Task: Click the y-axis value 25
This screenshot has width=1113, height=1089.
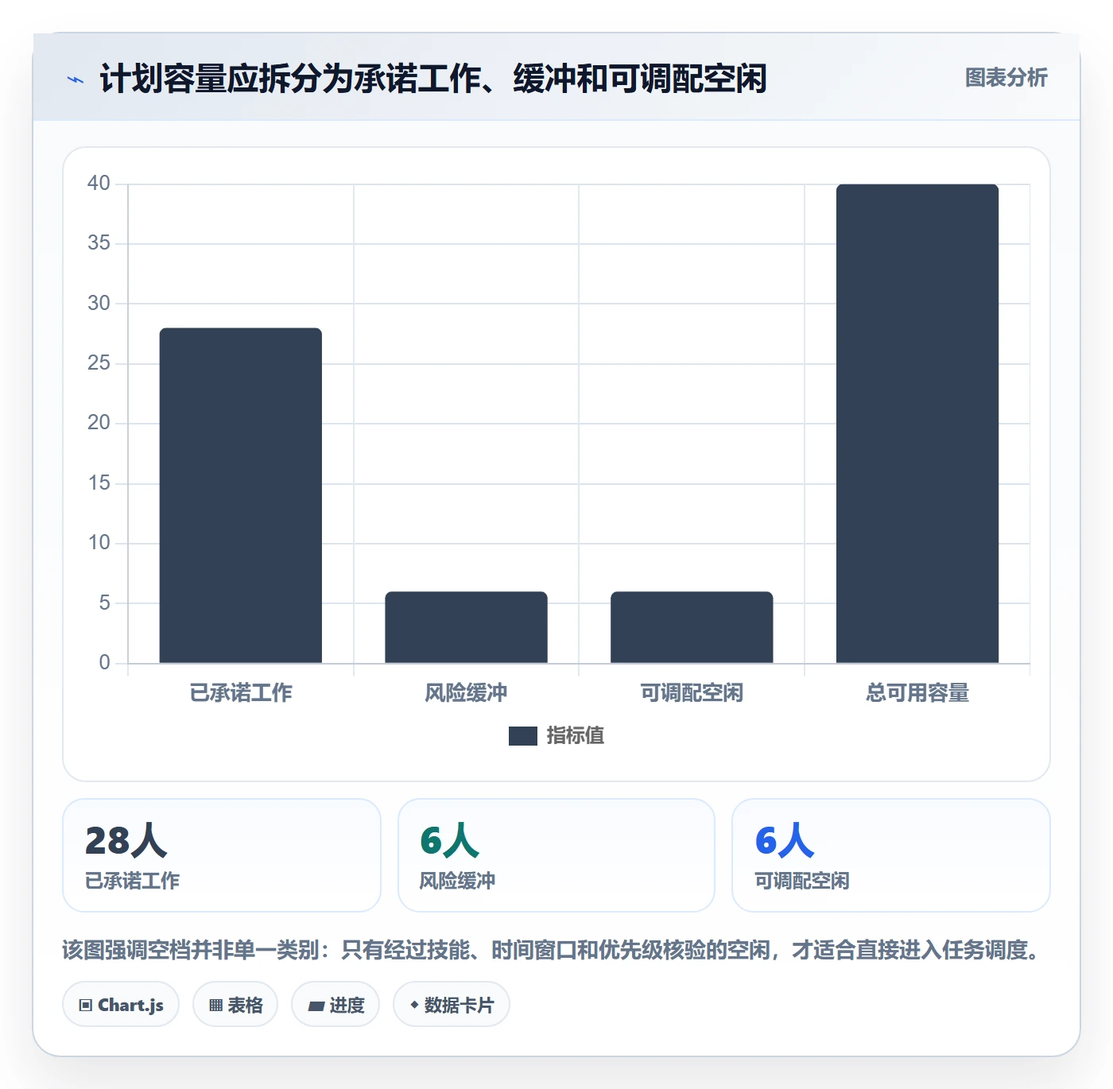Action: [x=99, y=363]
